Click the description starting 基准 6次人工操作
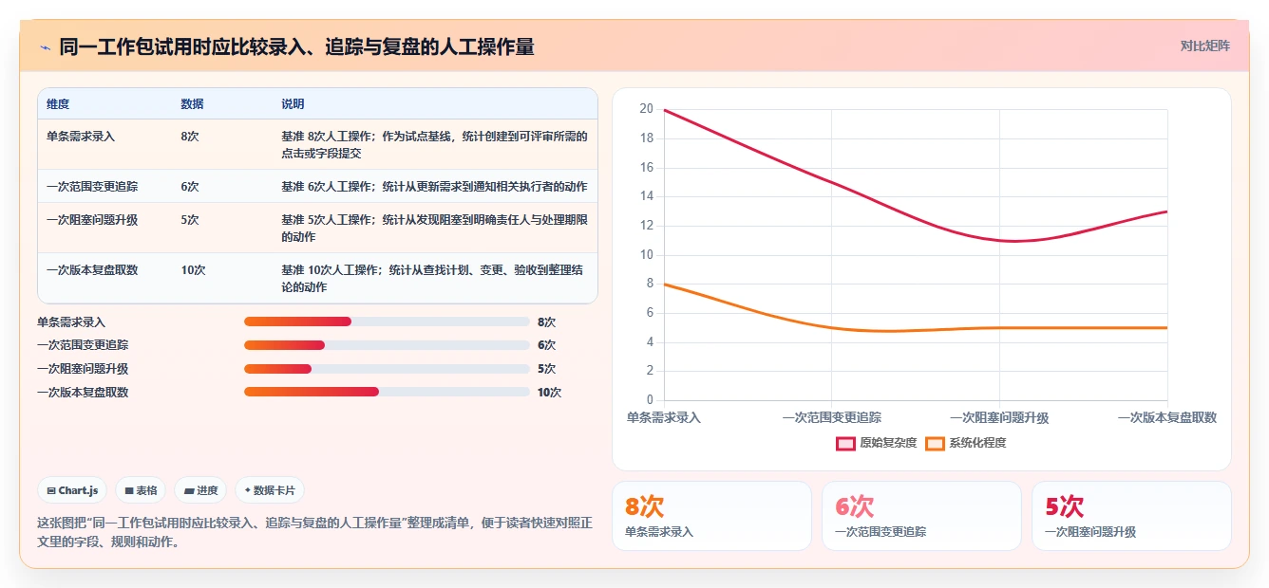The image size is (1269, 588). click(x=434, y=187)
